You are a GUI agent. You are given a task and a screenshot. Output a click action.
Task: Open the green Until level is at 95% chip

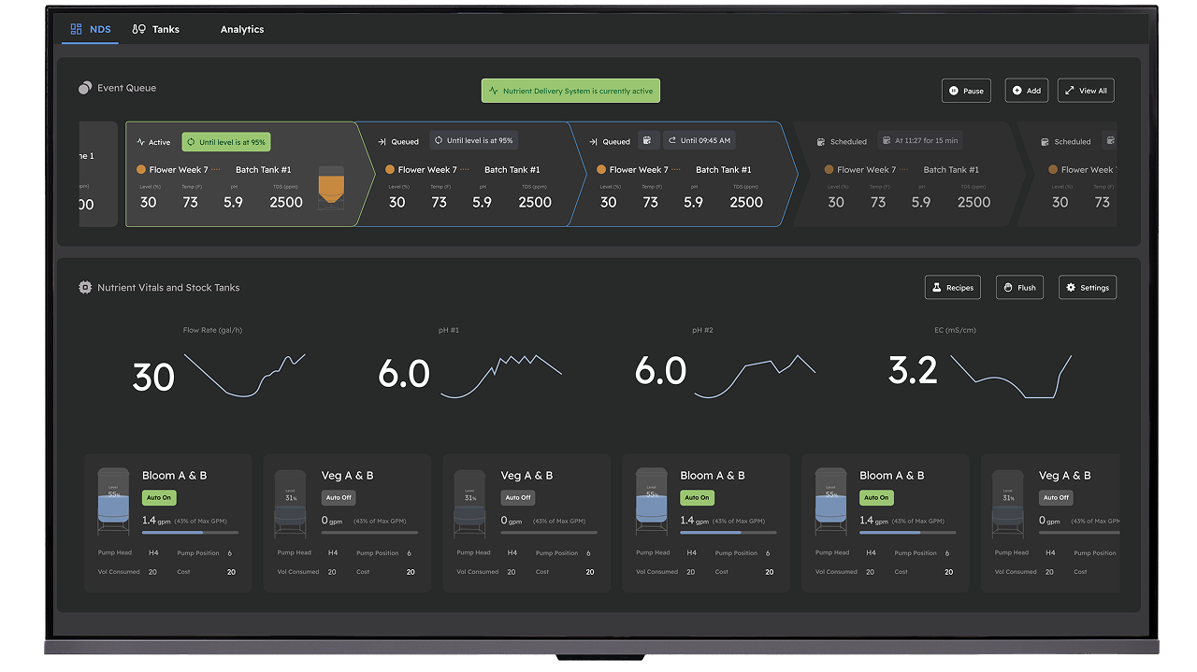226,142
